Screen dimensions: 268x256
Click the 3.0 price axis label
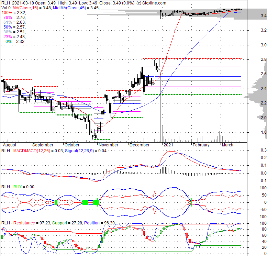click(264, 45)
